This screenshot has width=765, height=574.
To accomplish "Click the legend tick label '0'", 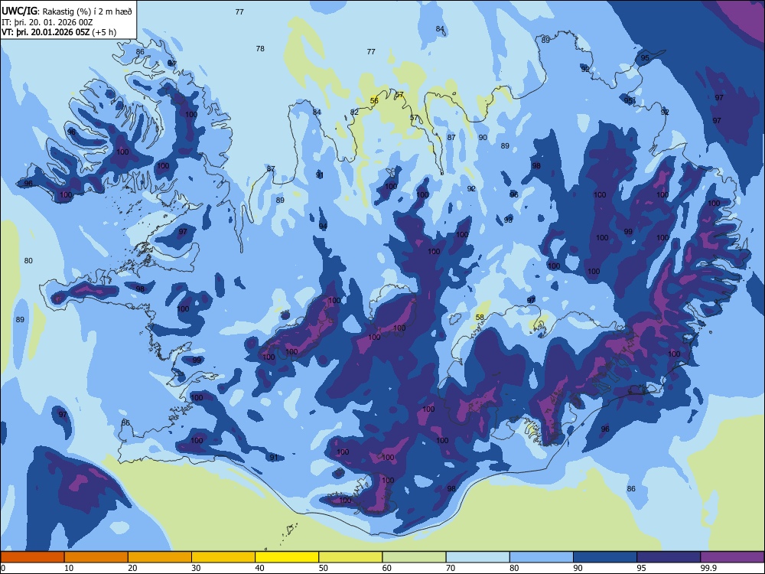I will click(3, 568).
